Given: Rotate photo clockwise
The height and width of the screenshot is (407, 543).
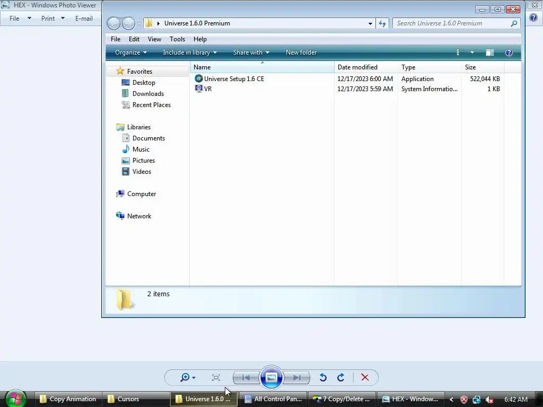Looking at the screenshot, I should click(x=340, y=377).
